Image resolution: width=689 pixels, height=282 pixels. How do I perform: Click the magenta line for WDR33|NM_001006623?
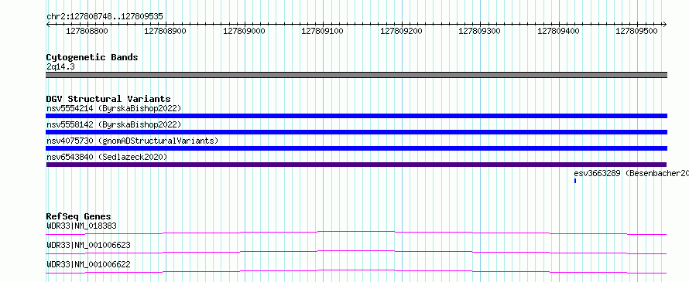coord(356,252)
